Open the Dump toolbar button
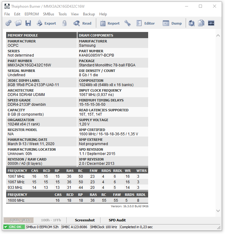Viewport: 225px width, 234px height. click(x=172, y=23)
